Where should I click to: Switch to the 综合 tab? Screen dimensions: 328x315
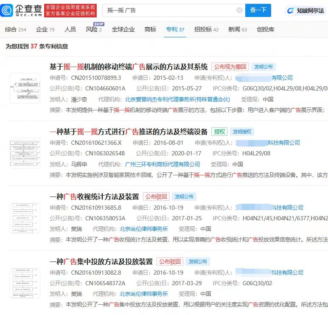pos(15,30)
